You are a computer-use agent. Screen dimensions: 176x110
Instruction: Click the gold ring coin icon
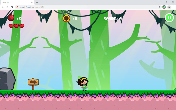[66, 18]
